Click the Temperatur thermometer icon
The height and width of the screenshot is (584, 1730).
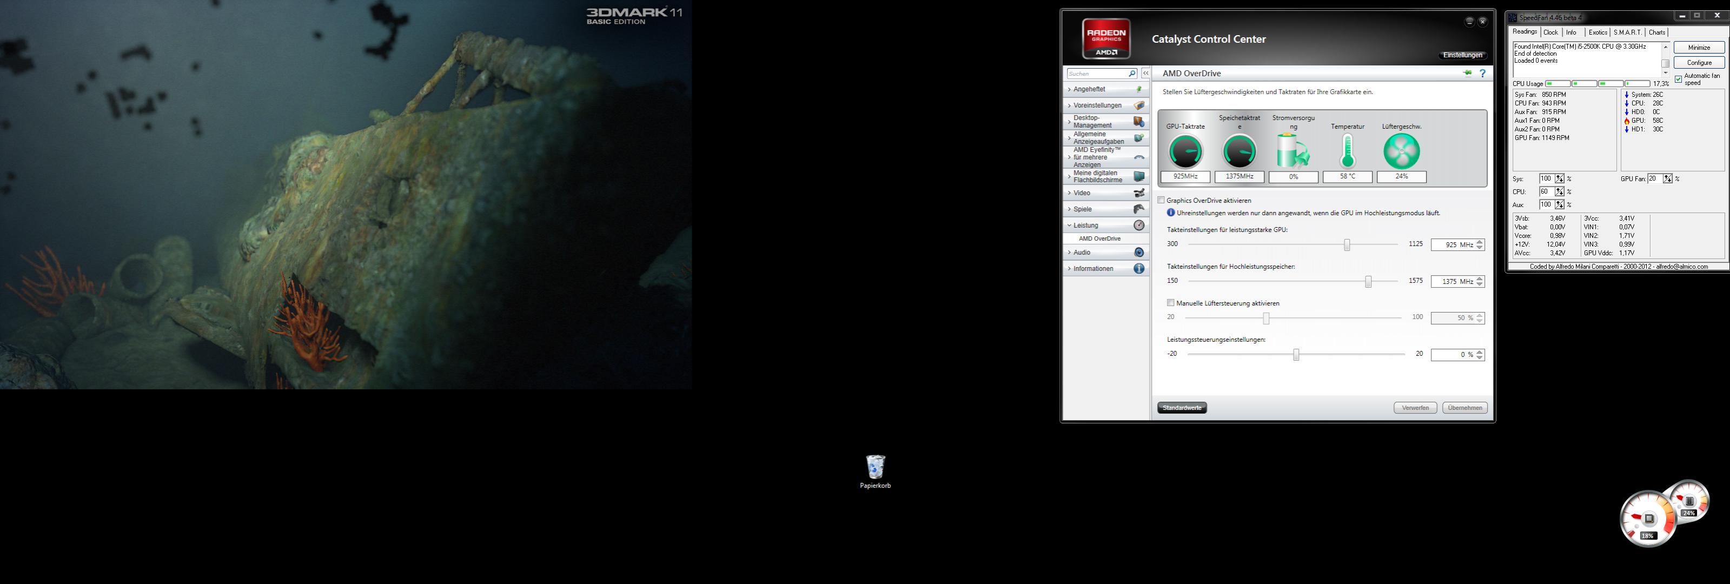tap(1347, 151)
